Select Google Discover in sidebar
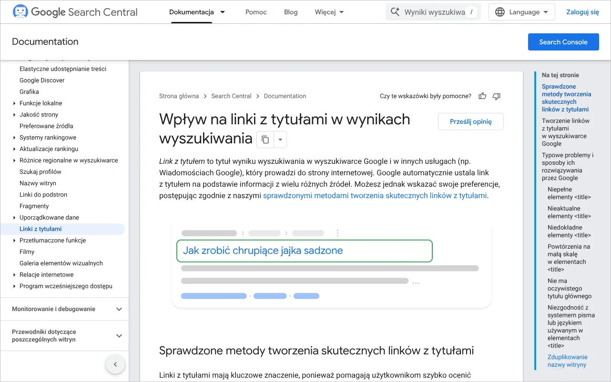The height and width of the screenshot is (382, 611). pos(42,80)
